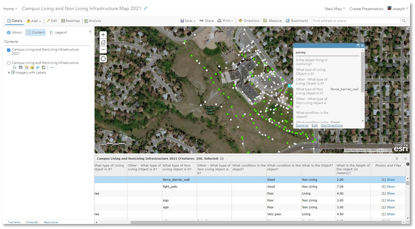
Task: Show table icon under unchecked layer
Action: pyautogui.click(x=21, y=68)
